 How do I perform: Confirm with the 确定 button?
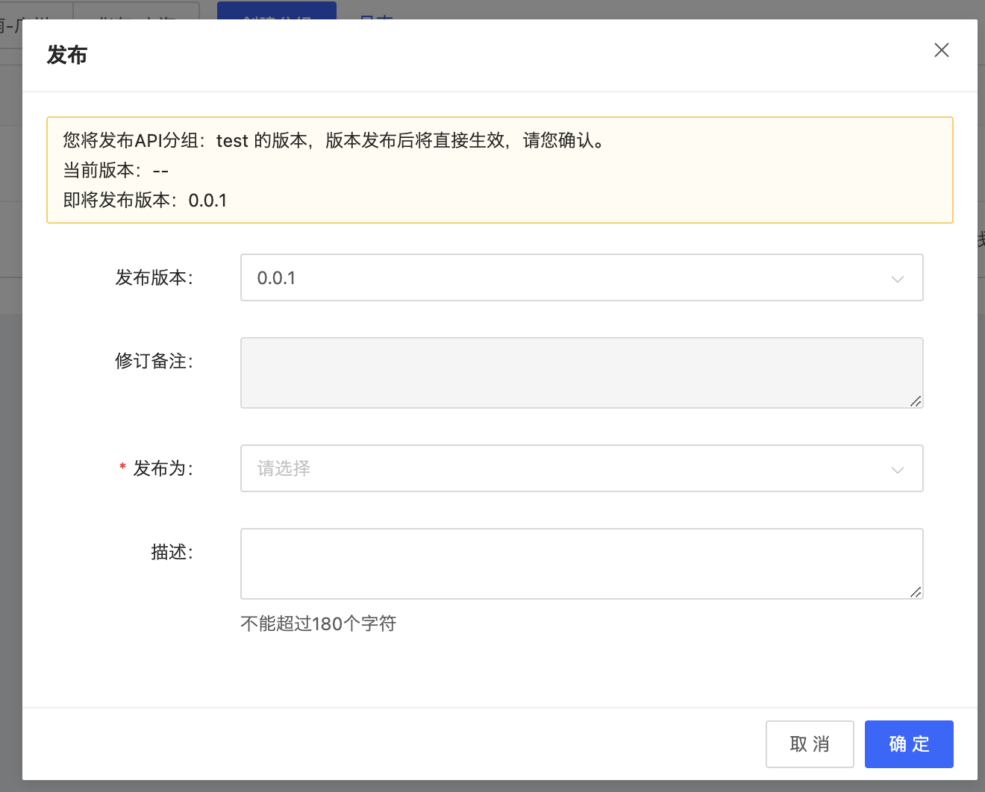pyautogui.click(x=909, y=744)
